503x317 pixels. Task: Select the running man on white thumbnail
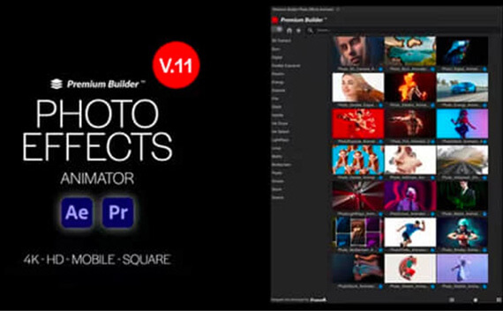(x=410, y=232)
